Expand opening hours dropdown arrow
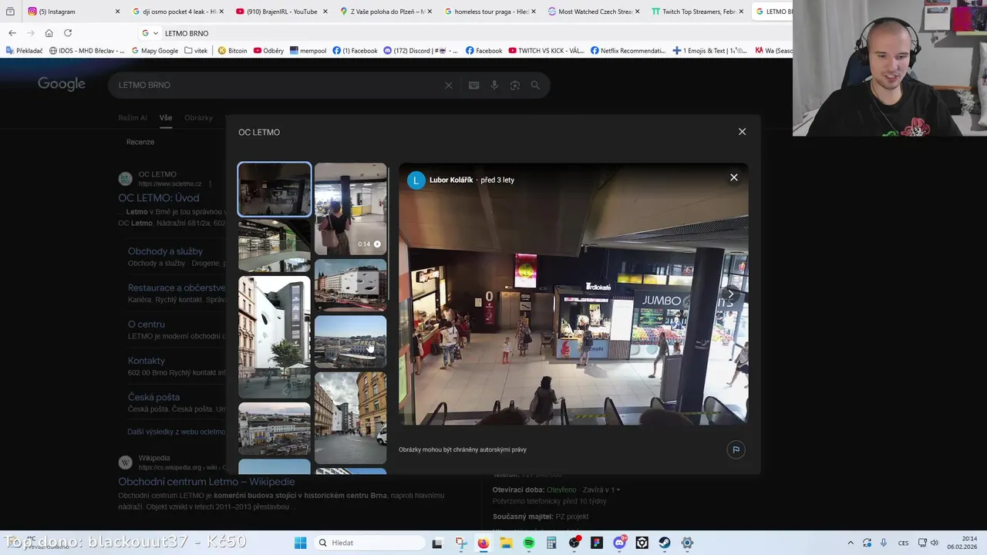 tap(618, 489)
